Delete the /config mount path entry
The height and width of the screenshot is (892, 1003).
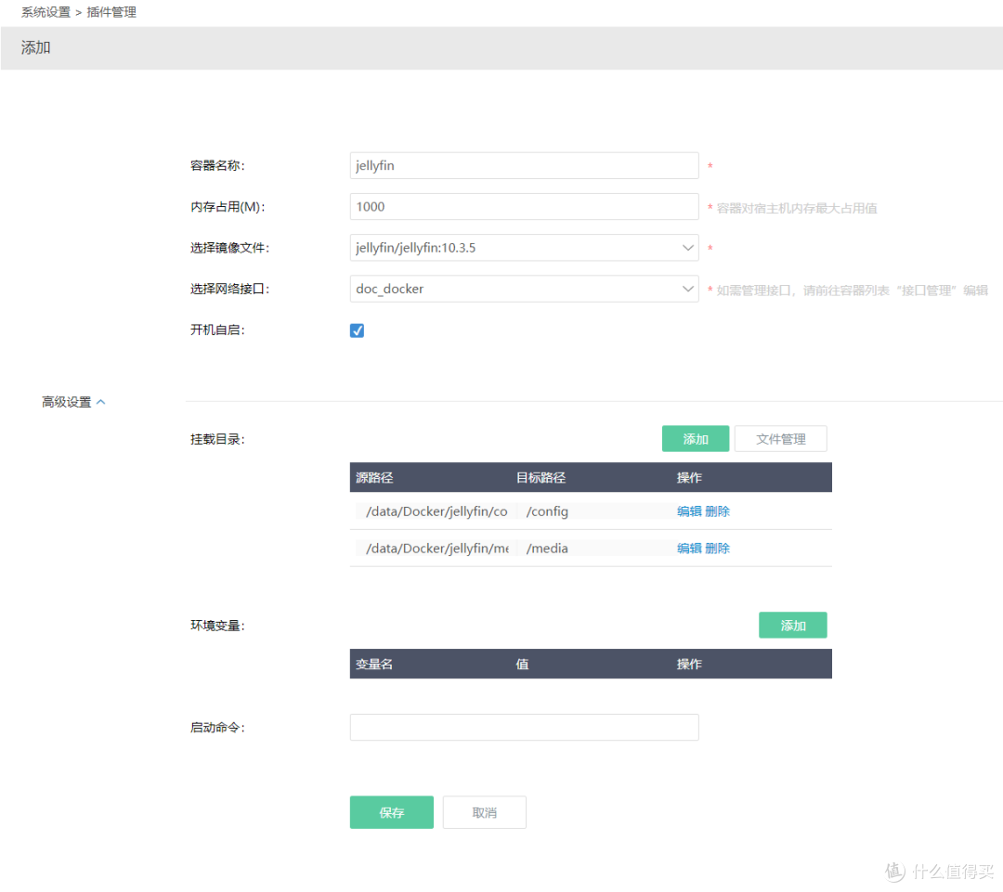tap(718, 511)
